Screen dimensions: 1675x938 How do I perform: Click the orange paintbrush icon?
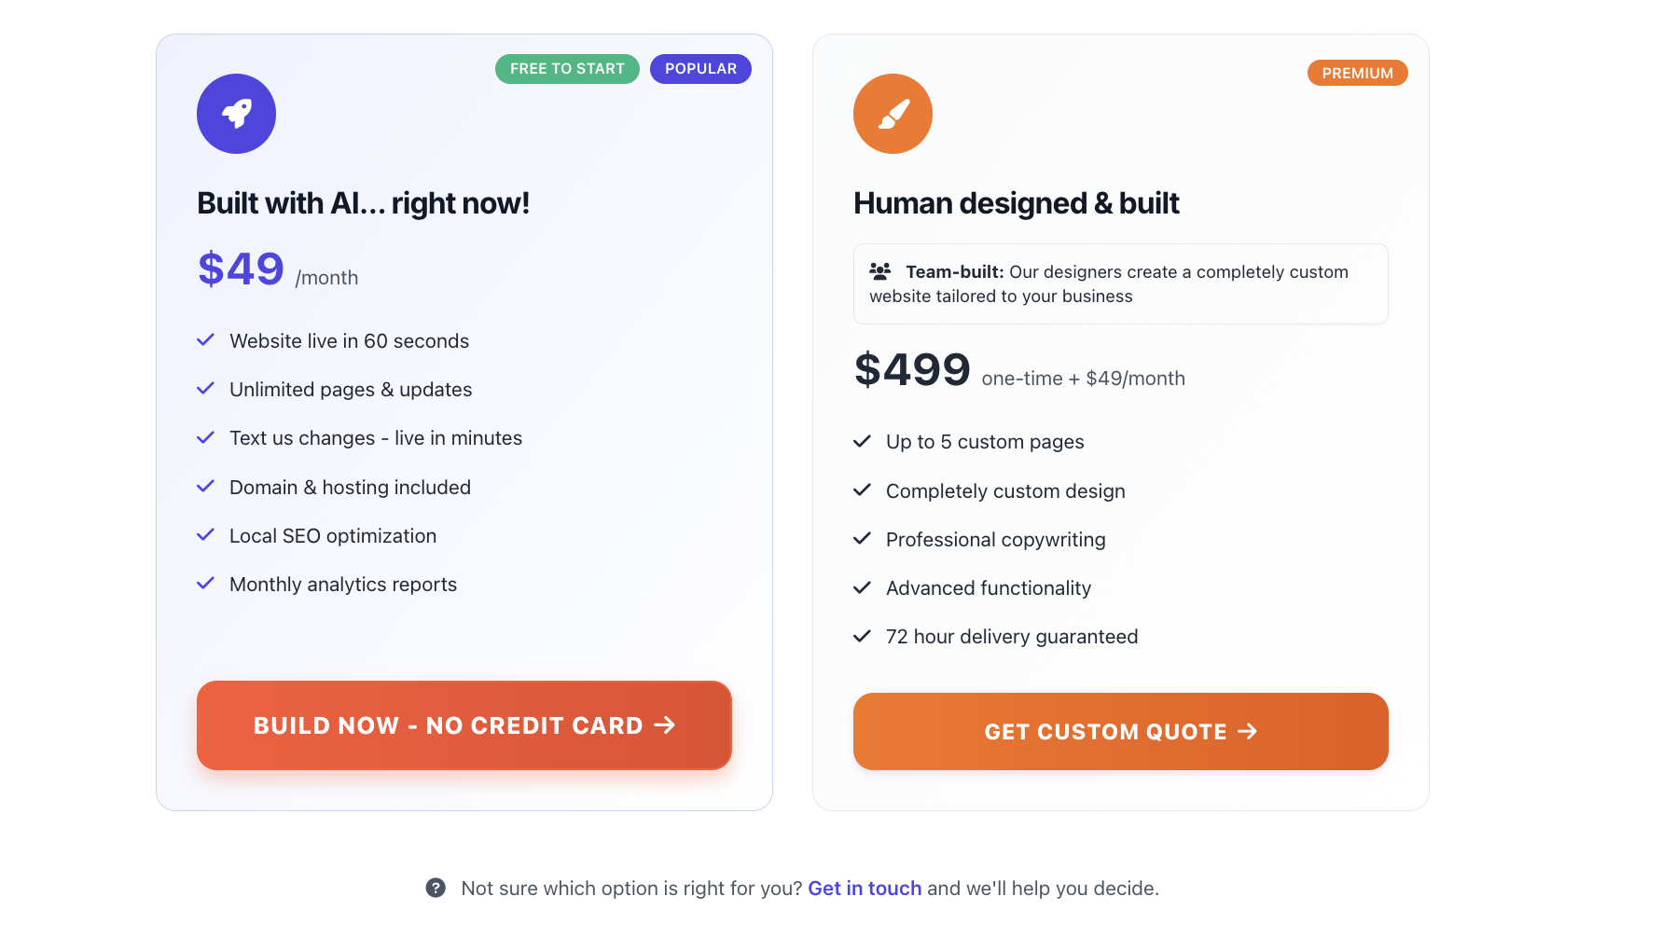pos(893,114)
